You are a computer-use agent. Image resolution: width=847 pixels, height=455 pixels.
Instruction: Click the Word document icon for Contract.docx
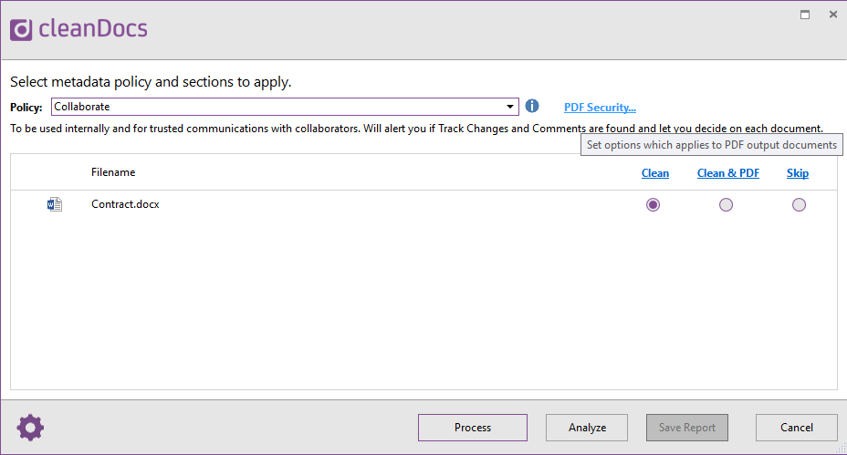[x=55, y=204]
